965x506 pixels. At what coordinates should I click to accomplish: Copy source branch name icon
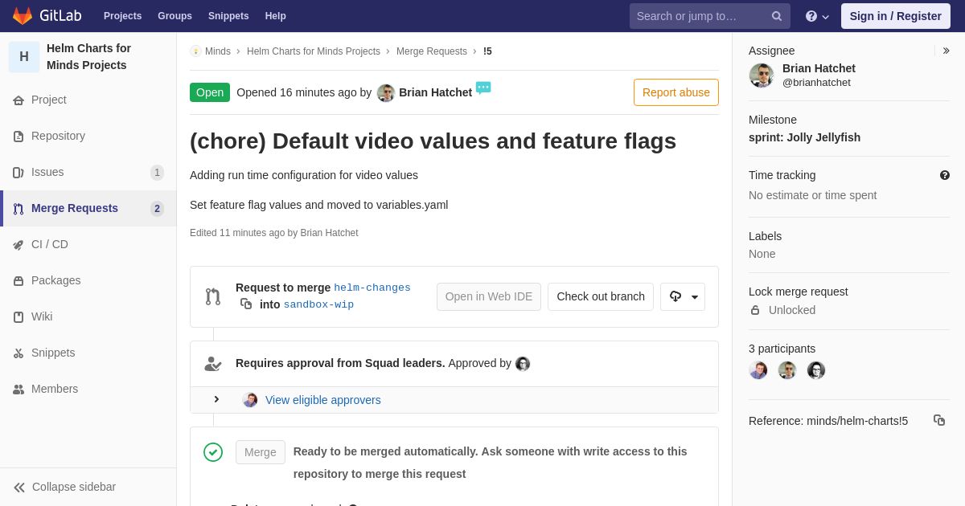point(246,304)
